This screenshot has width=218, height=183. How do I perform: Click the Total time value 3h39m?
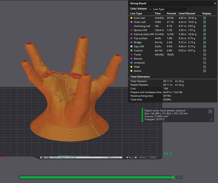pos(167,99)
